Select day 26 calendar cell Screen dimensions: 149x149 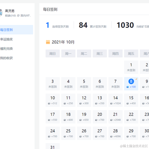84,133
